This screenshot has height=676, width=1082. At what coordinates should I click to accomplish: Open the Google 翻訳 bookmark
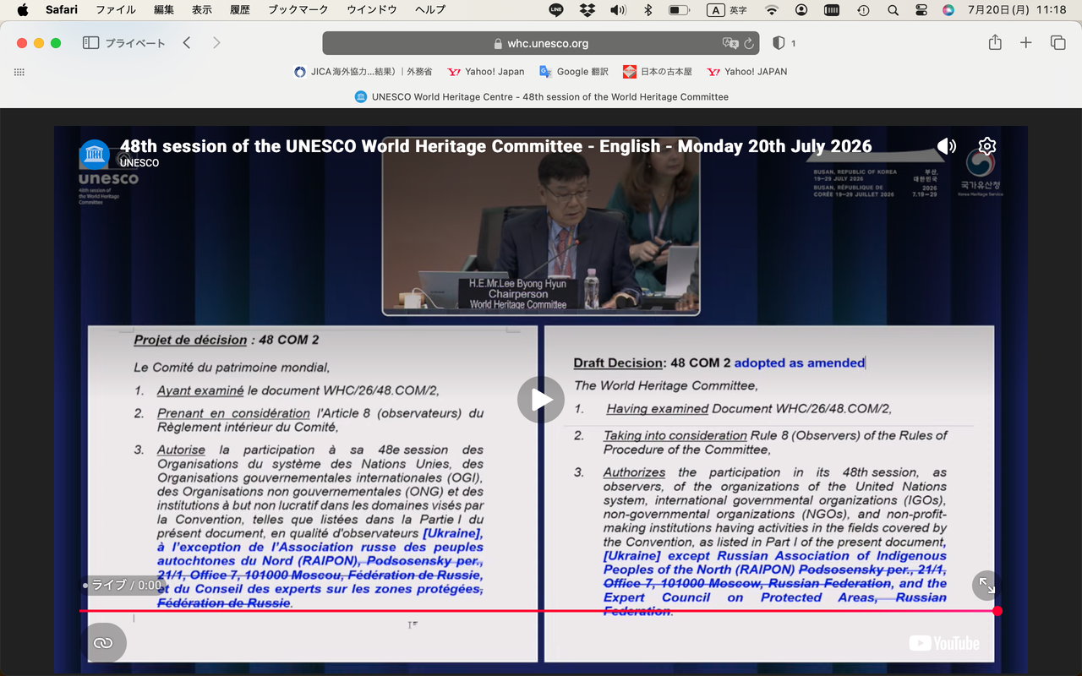point(574,72)
